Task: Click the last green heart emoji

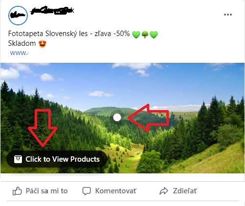Action: click(x=154, y=35)
